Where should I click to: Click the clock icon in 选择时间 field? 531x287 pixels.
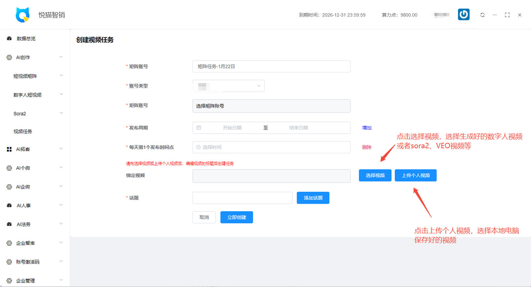pos(198,147)
